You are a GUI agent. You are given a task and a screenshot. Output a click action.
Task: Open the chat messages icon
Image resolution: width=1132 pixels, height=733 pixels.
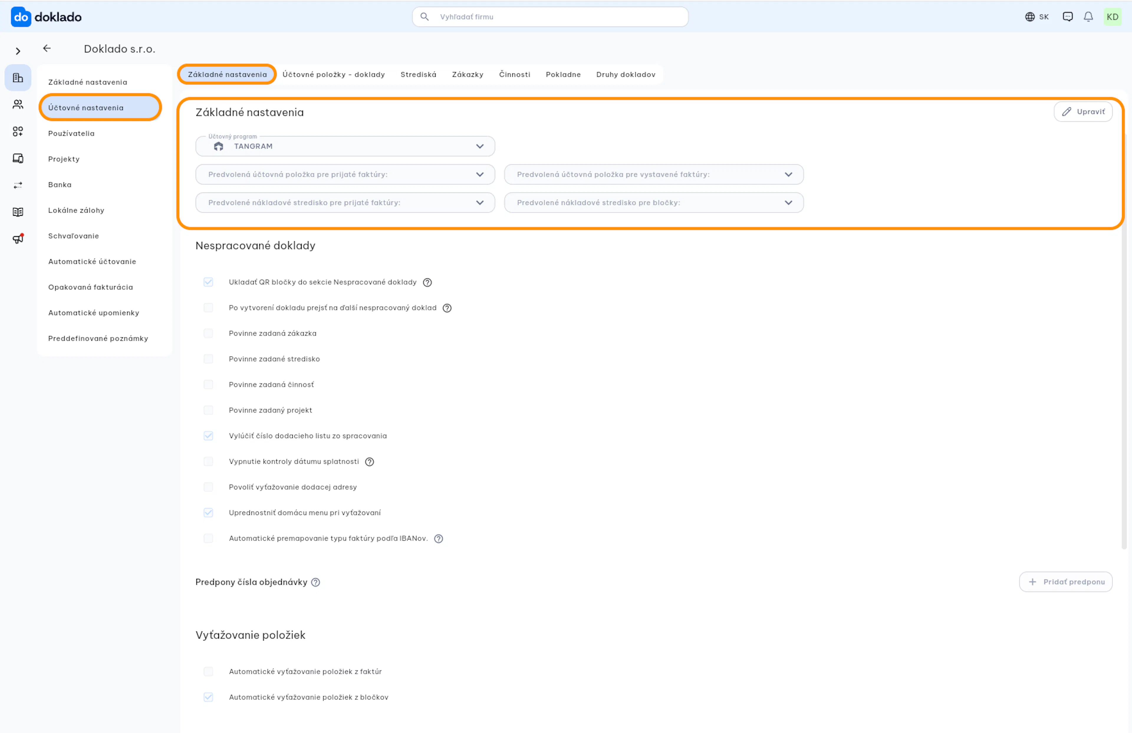click(x=1067, y=16)
